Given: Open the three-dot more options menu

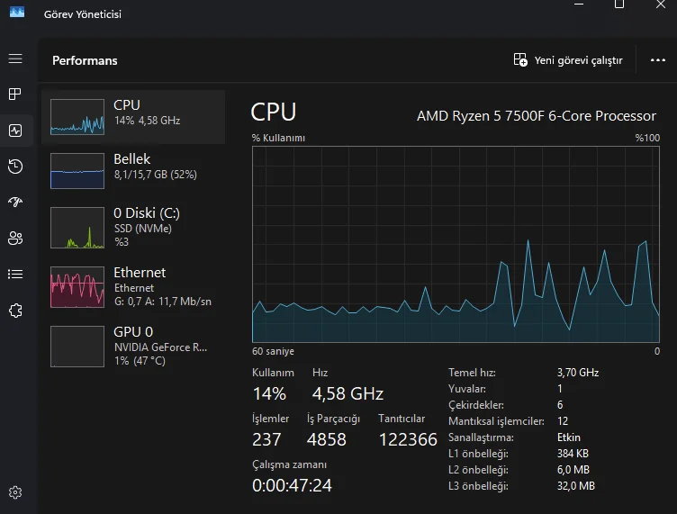Looking at the screenshot, I should 657,60.
